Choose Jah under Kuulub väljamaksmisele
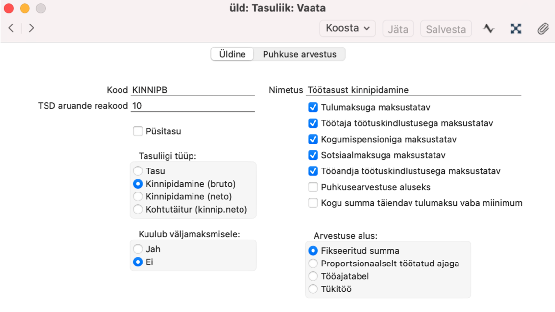Image resolution: width=555 pixels, height=312 pixels. pyautogui.click(x=138, y=249)
